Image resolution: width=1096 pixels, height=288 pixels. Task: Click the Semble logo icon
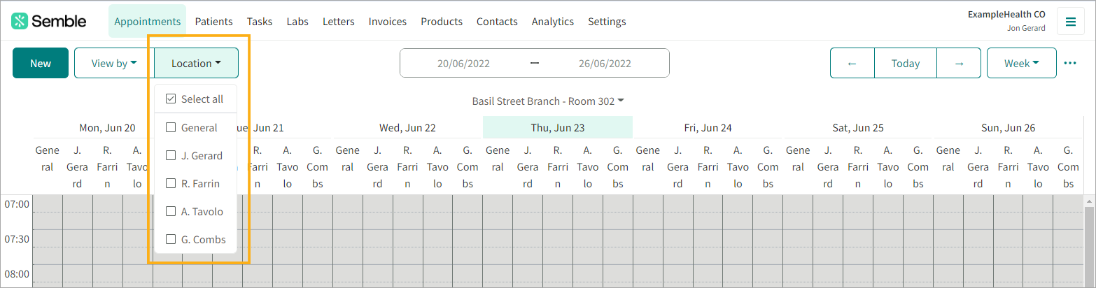pyautogui.click(x=20, y=21)
